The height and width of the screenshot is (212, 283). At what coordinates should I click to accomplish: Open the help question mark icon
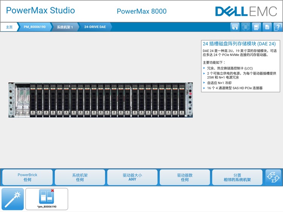click(x=278, y=27)
